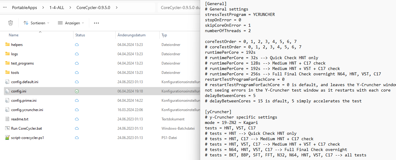Sort by Status column header

80,35
